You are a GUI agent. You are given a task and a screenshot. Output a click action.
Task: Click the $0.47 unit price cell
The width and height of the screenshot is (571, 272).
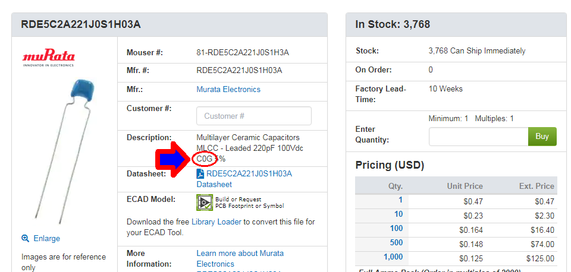[x=473, y=201]
